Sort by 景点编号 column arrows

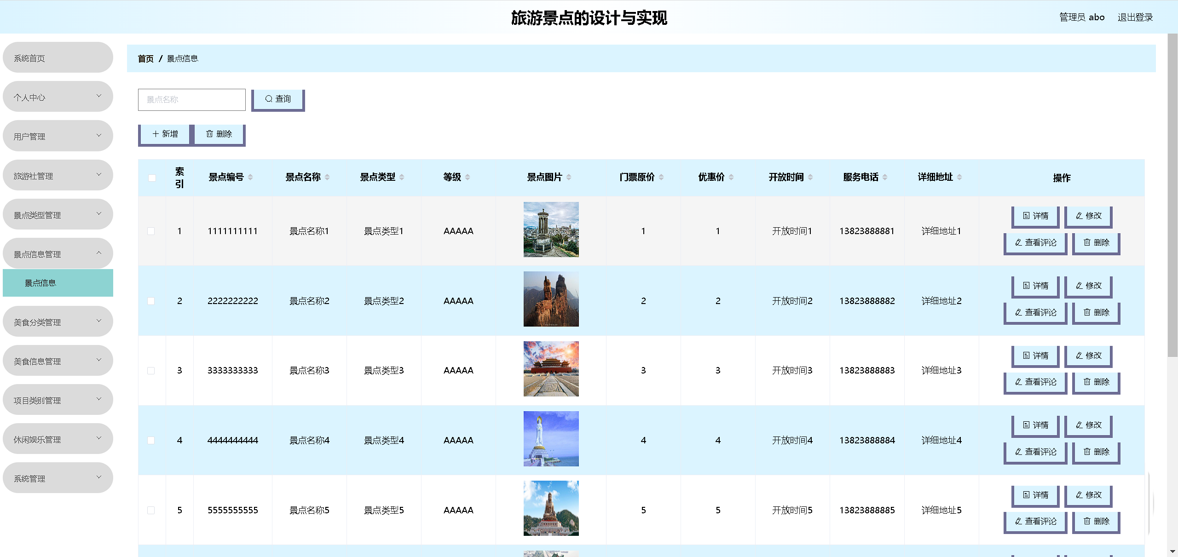click(250, 177)
